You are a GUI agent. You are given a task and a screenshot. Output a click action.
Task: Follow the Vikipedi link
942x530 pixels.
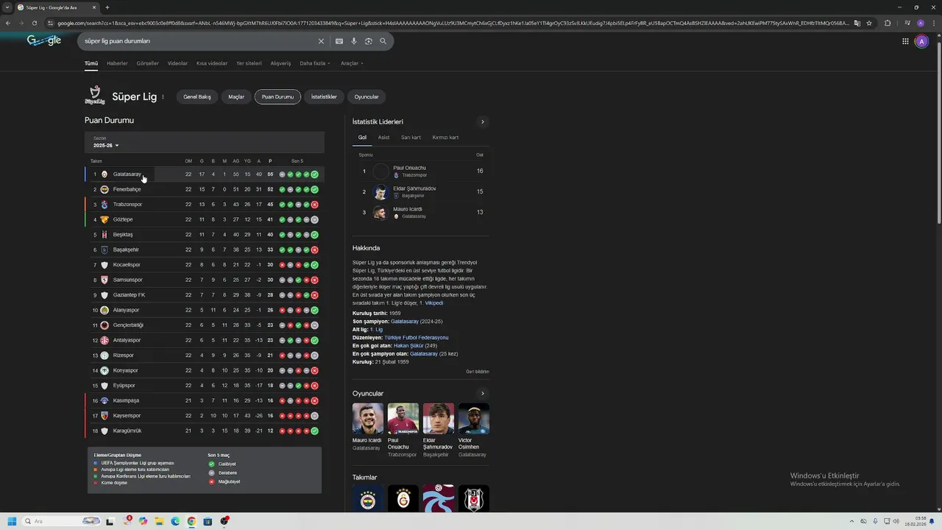[x=433, y=303]
